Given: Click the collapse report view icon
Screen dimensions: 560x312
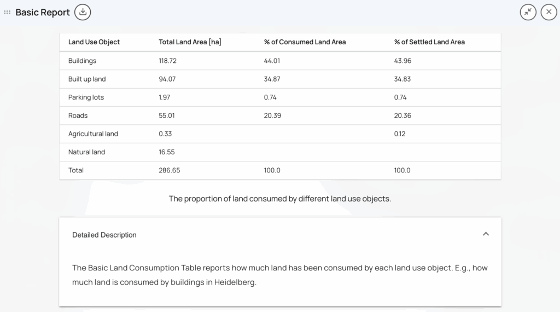Looking at the screenshot, I should point(528,12).
